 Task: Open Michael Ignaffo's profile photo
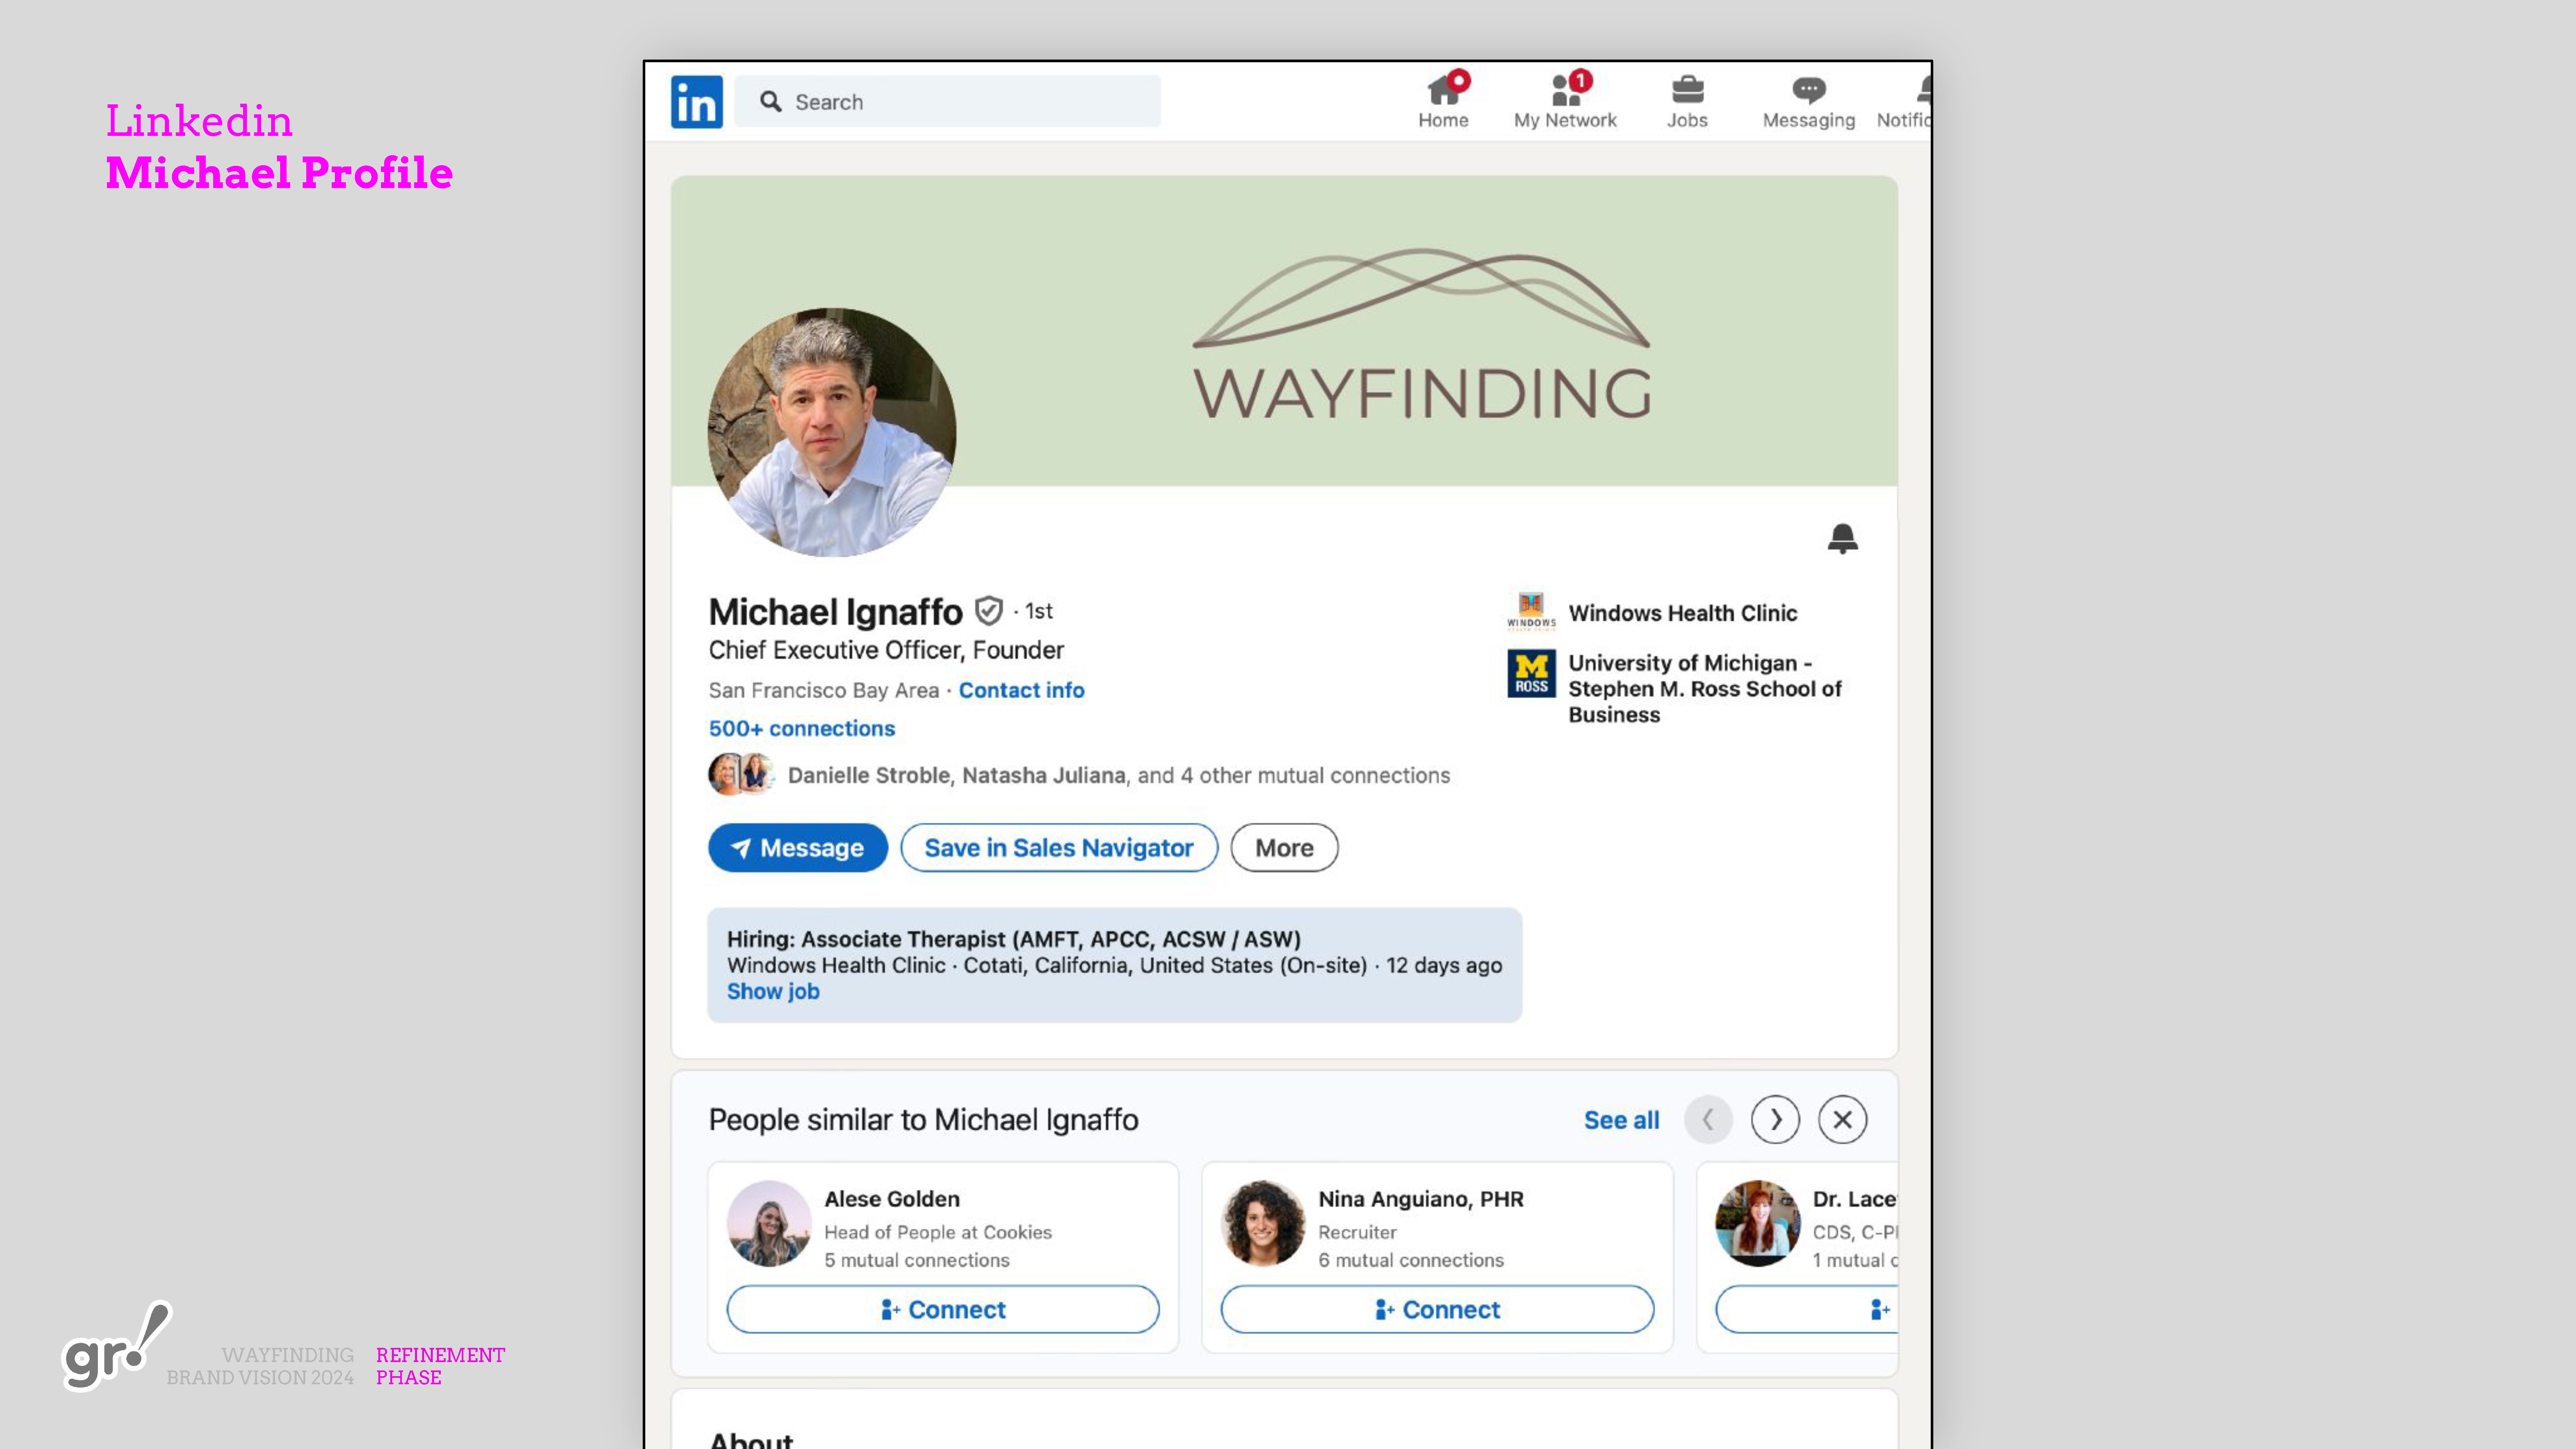point(832,432)
